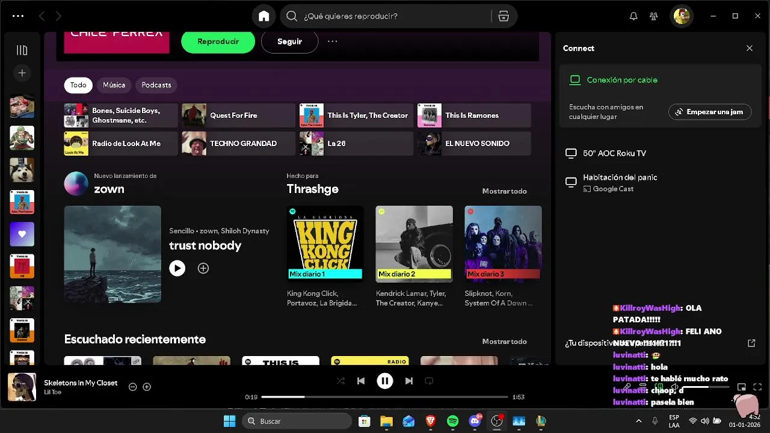Open This Is Ramones shortcut
This screenshot has width=770, height=433.
pos(475,115)
